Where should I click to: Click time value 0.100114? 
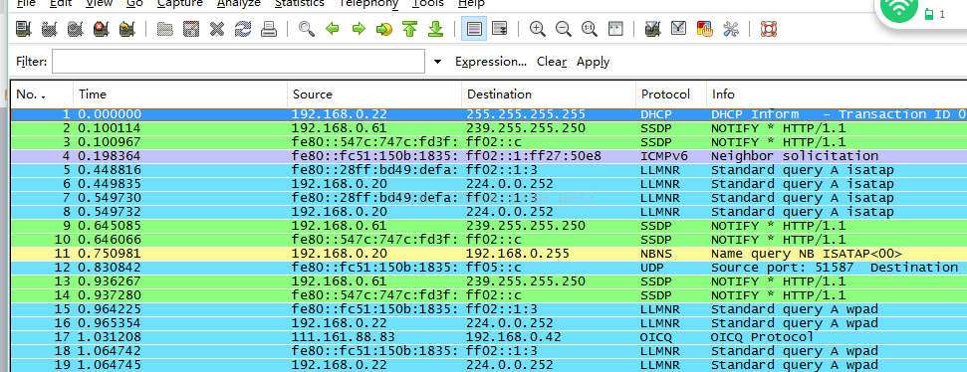110,128
